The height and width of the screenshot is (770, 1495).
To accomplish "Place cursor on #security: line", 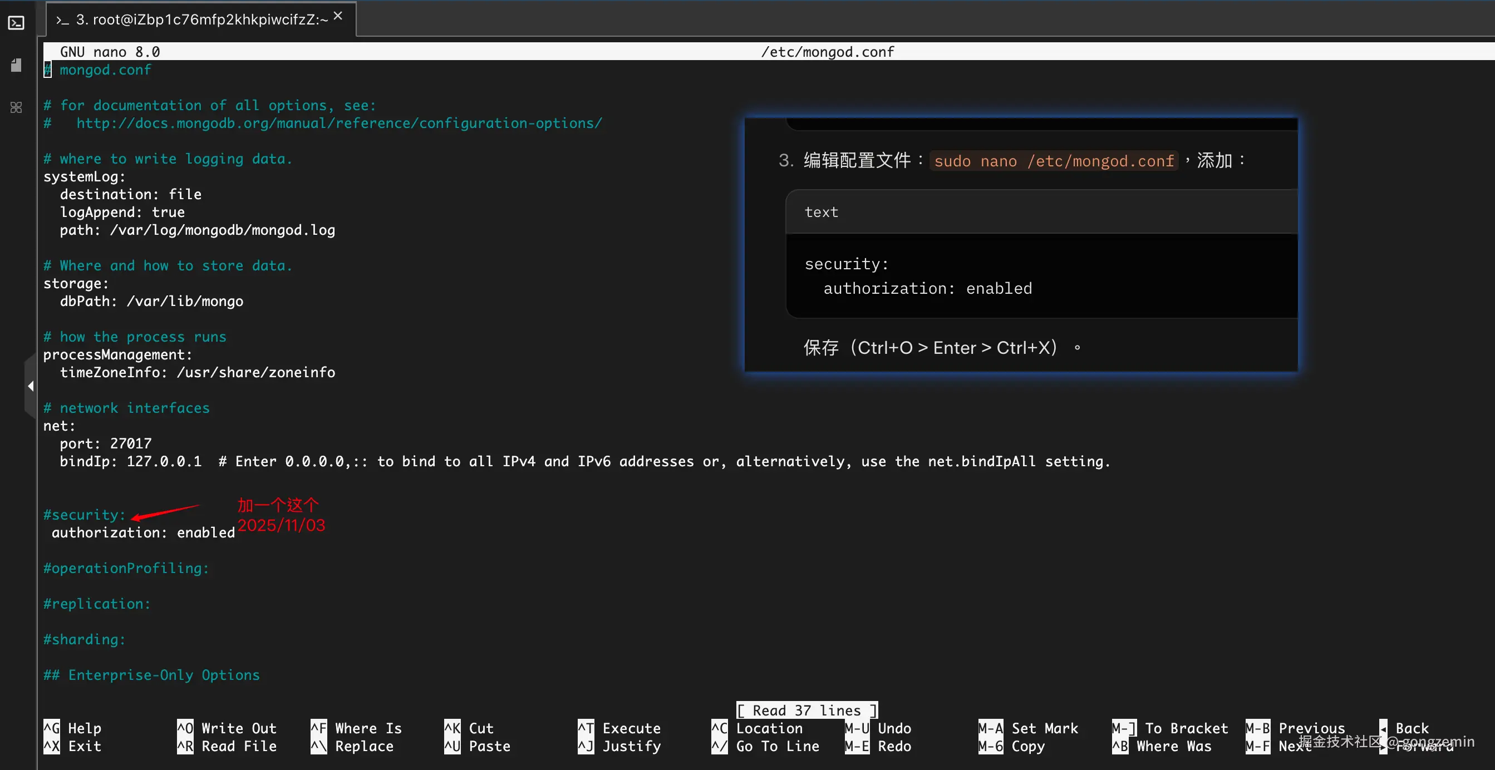I will (x=85, y=515).
